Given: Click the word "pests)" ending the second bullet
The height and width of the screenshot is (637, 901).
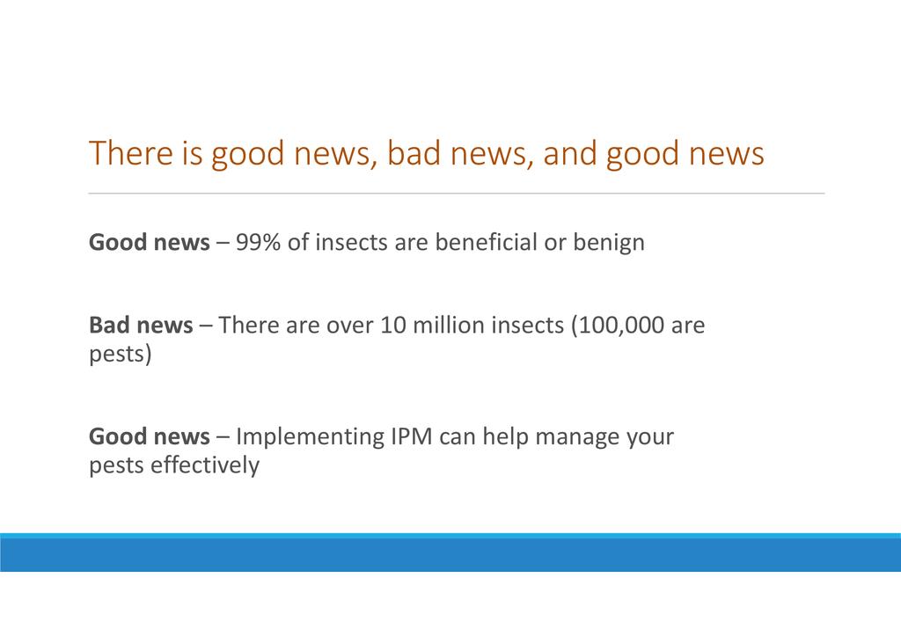Looking at the screenshot, I should (x=121, y=355).
